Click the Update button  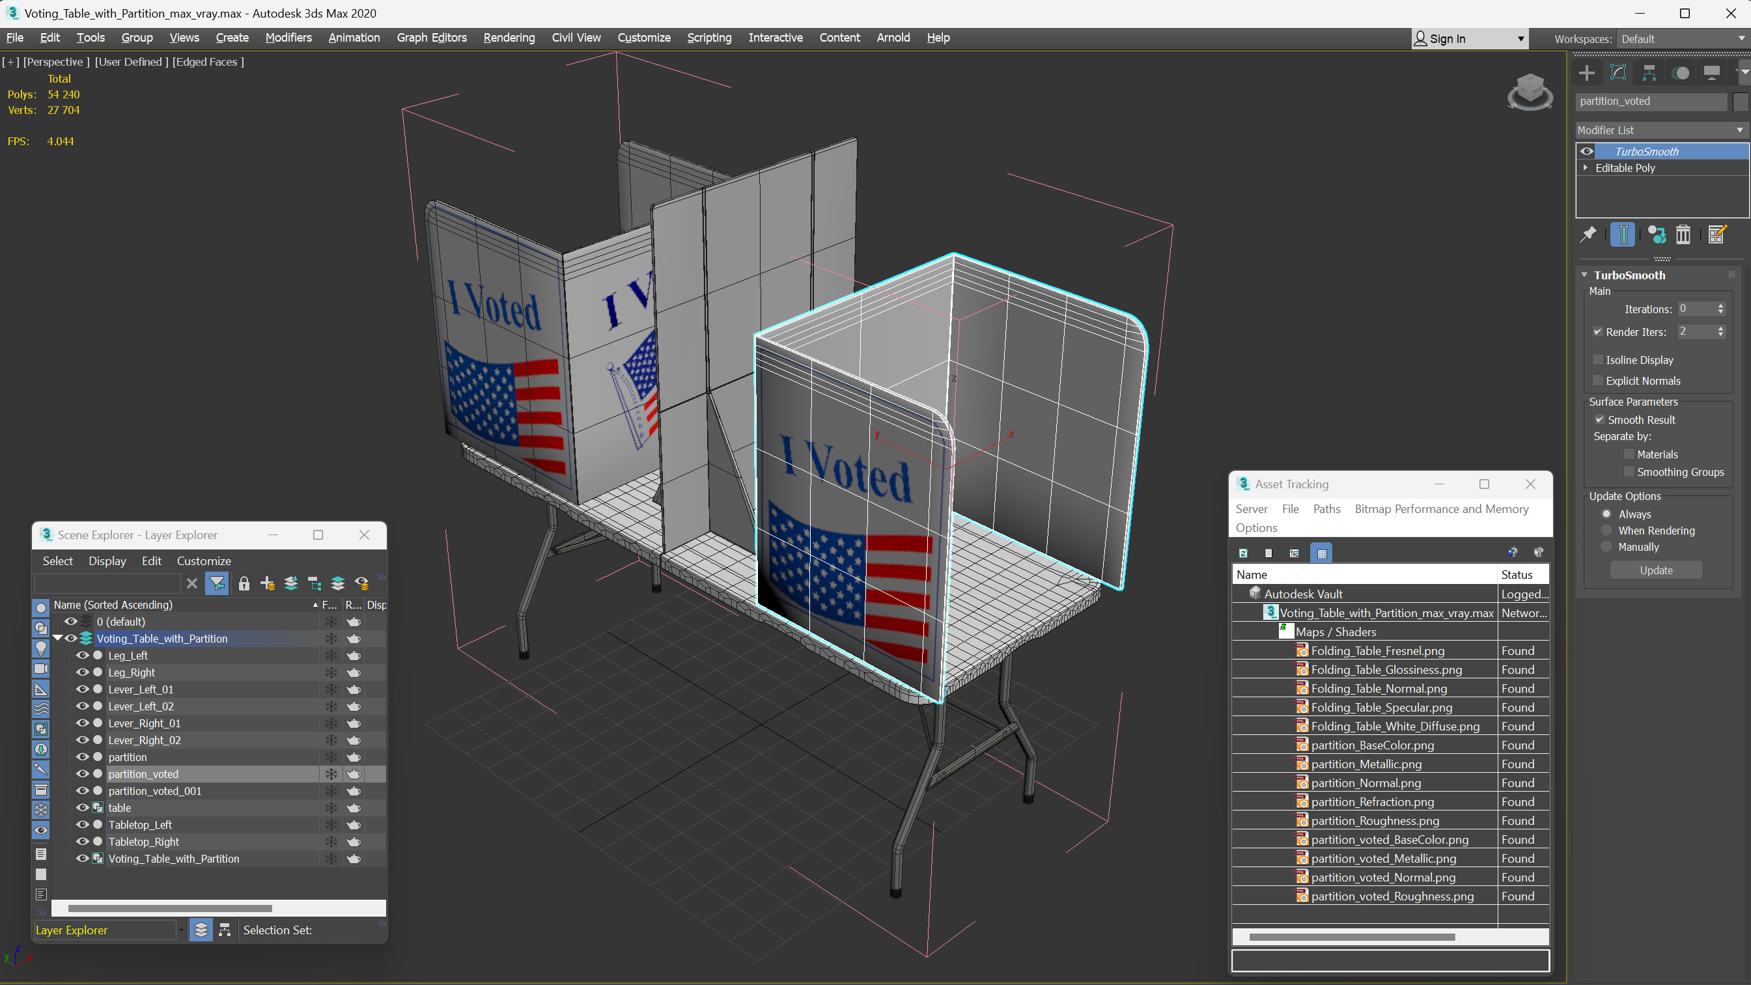coord(1656,570)
